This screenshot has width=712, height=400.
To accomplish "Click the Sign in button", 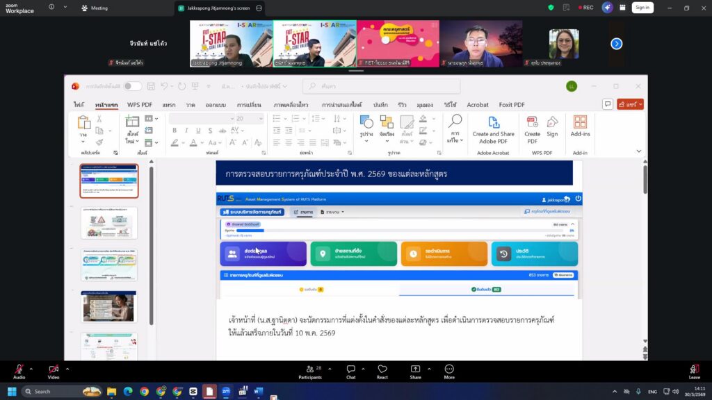I will click(x=642, y=8).
